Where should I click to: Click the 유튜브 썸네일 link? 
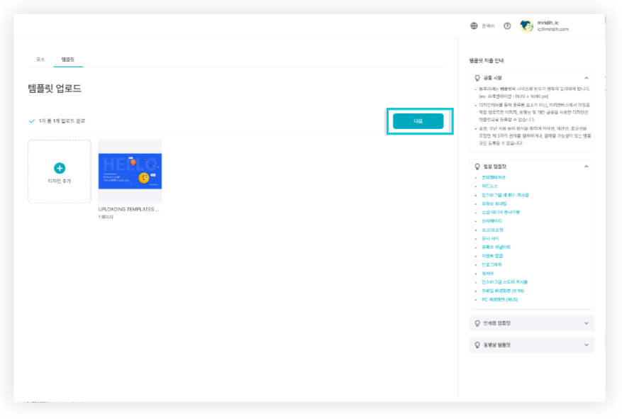click(x=496, y=203)
